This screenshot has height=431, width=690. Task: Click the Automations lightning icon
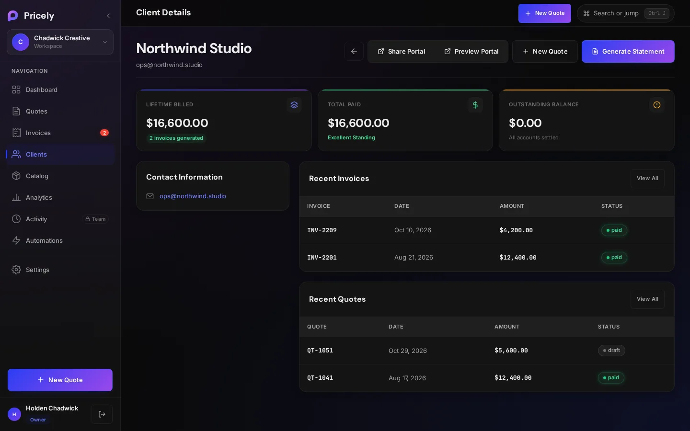click(16, 240)
